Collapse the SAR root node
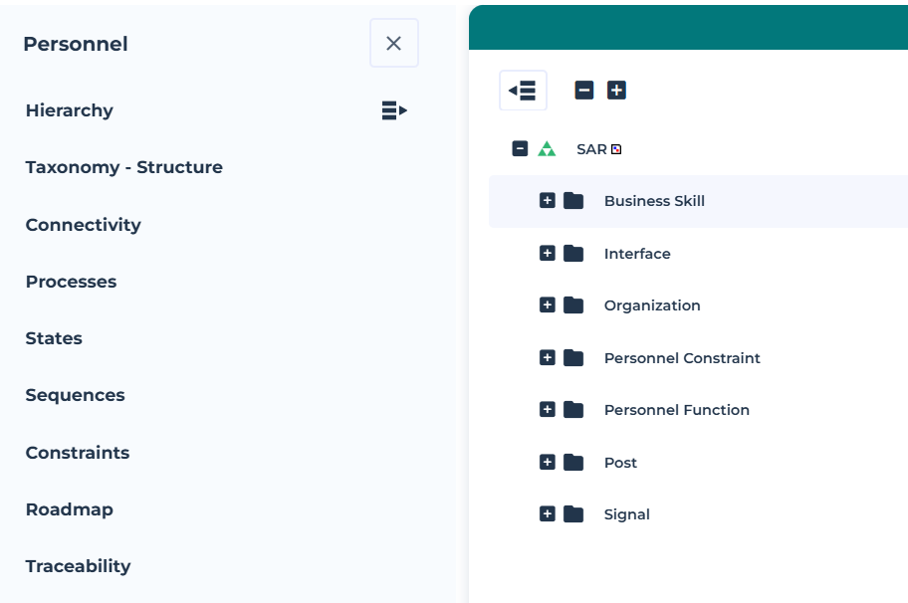The width and height of the screenshot is (908, 603). (520, 149)
